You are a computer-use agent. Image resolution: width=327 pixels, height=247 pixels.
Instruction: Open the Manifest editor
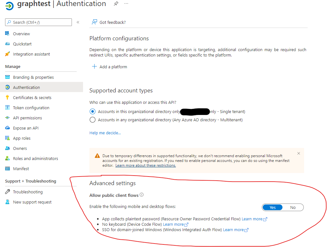coord(21,169)
